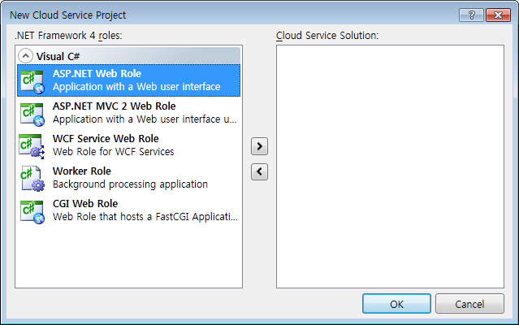Select WCF Service Web Role entry
This screenshot has width=519, height=325.
pos(129,145)
